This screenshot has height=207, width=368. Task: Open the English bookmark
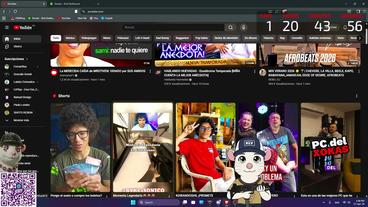(107, 18)
